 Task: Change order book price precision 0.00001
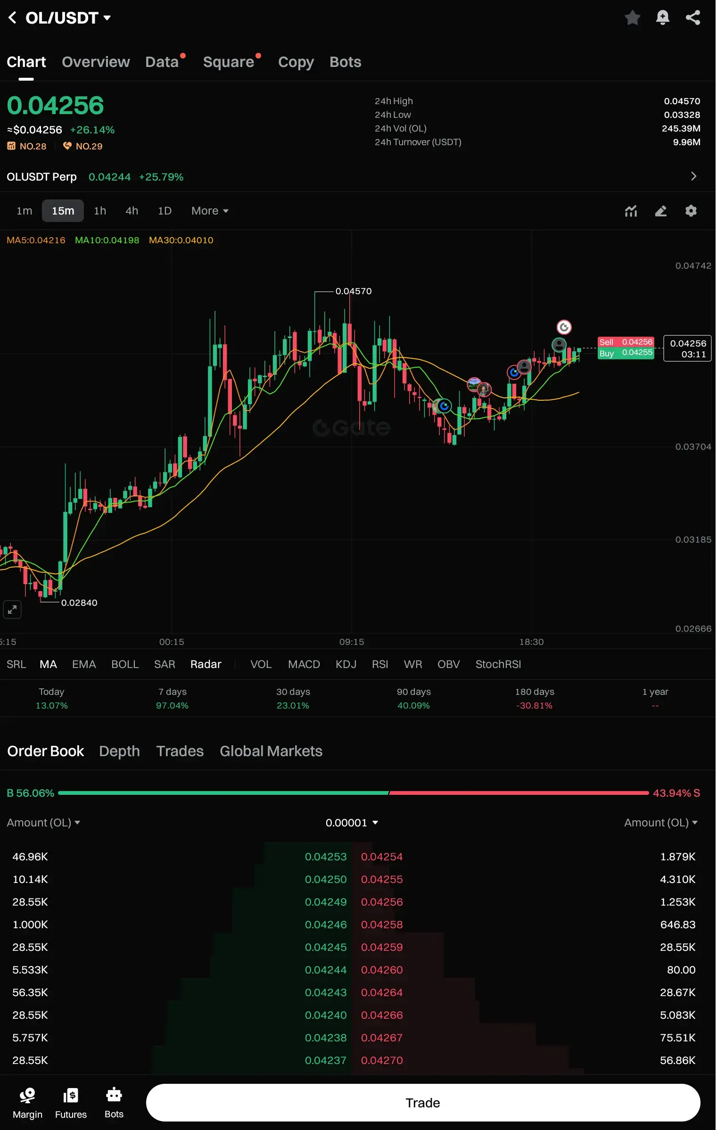(352, 823)
